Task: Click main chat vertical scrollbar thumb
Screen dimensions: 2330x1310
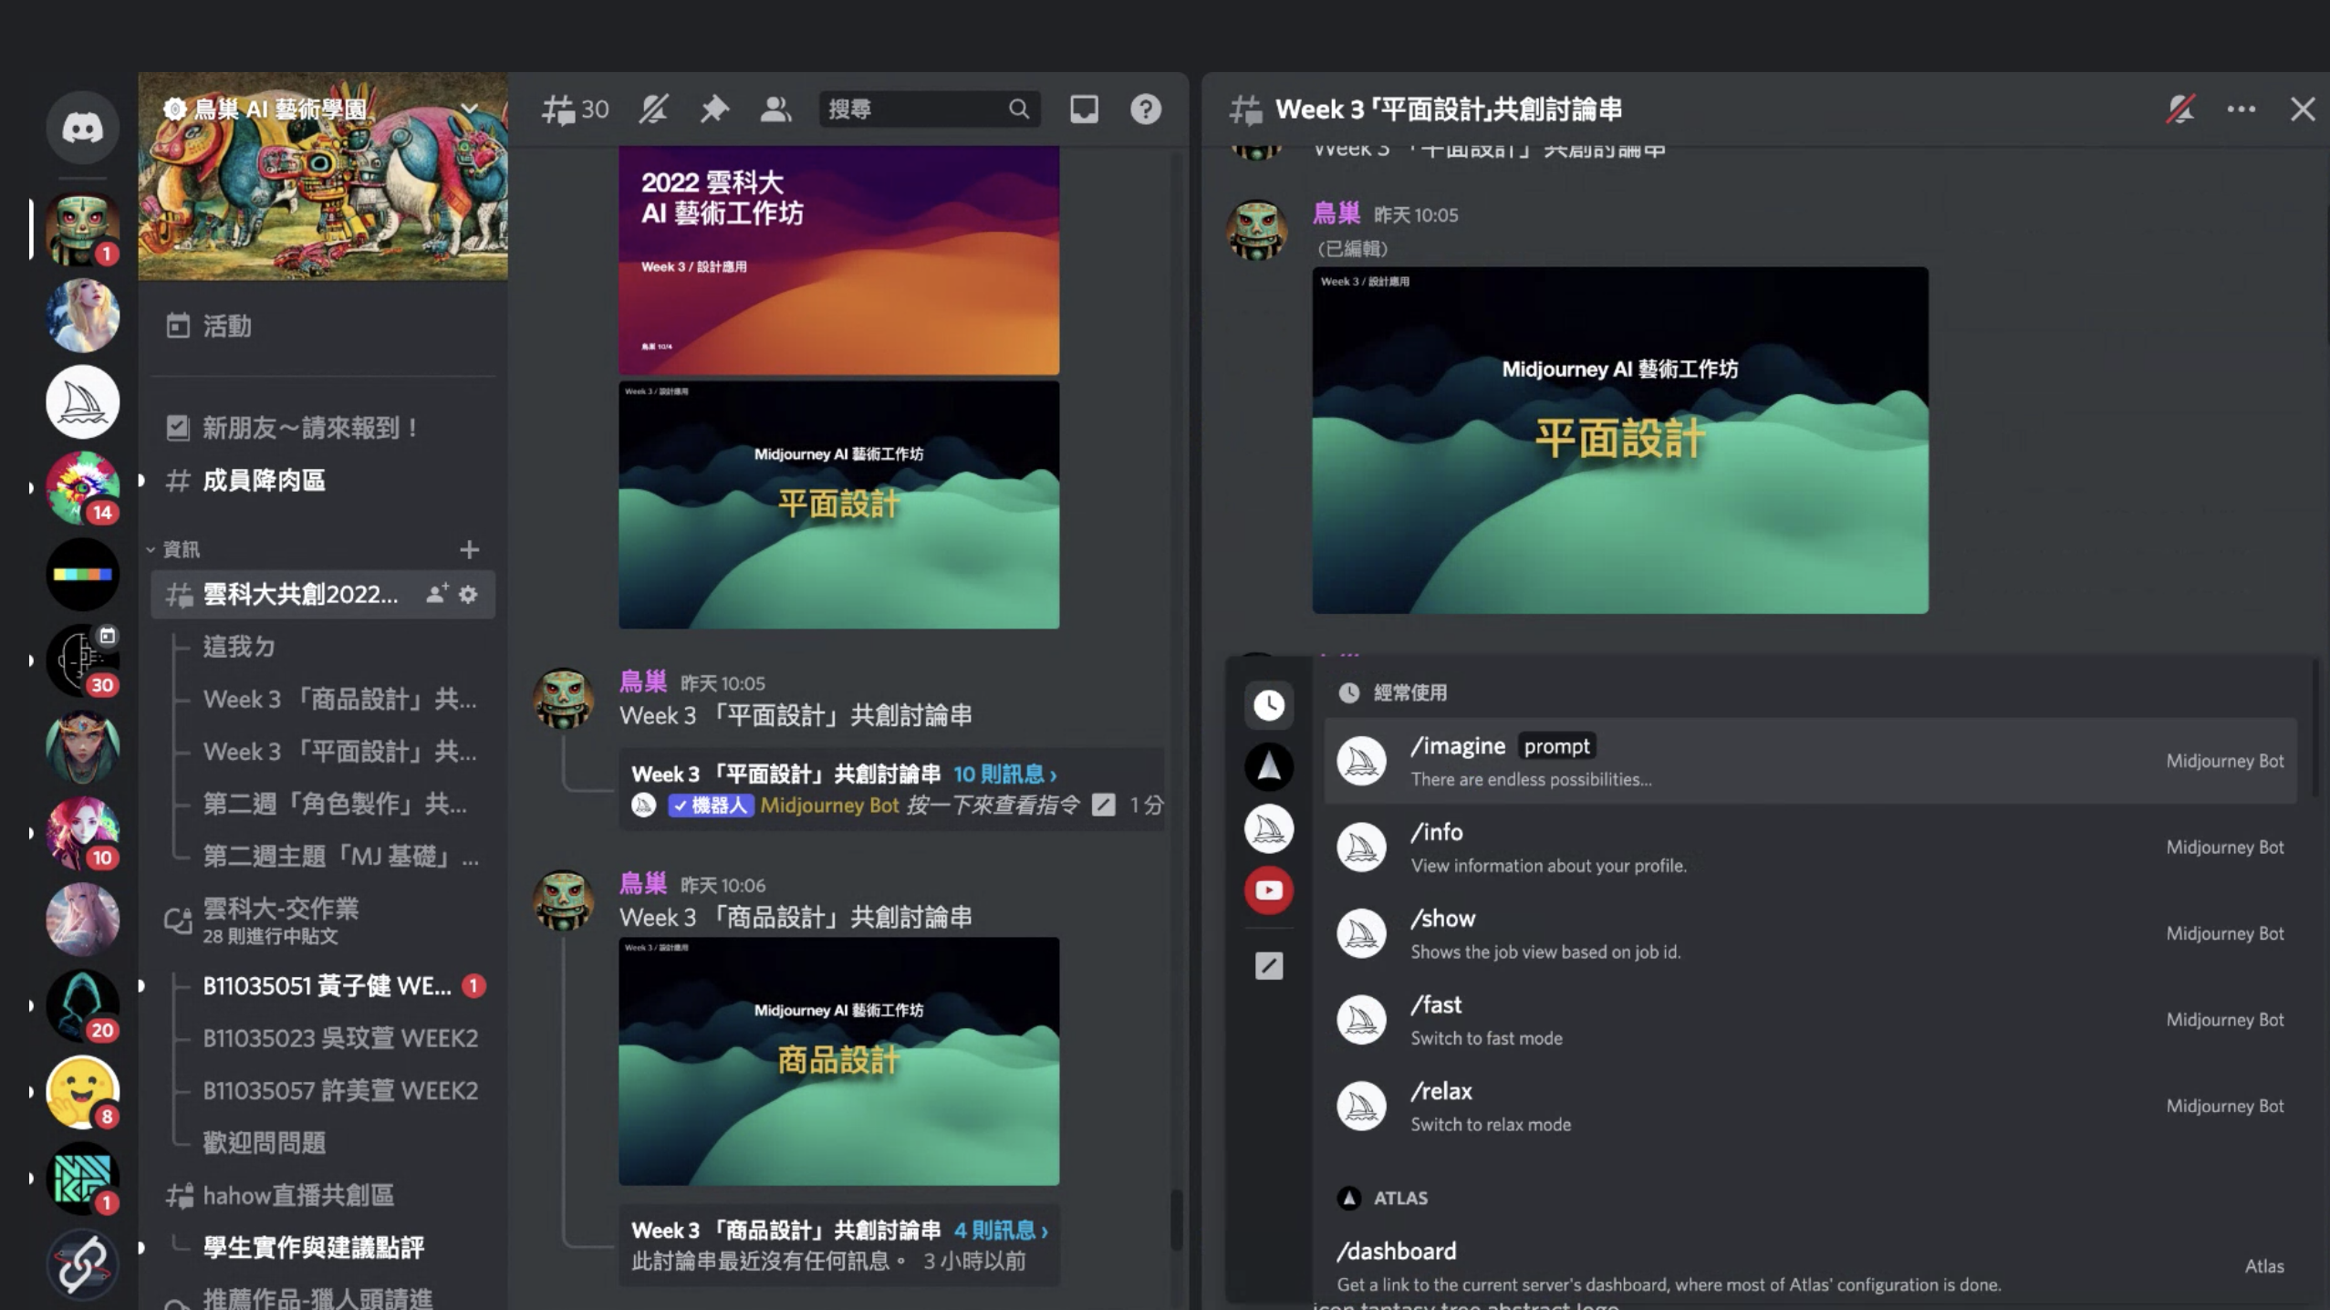Action: [x=1177, y=1220]
